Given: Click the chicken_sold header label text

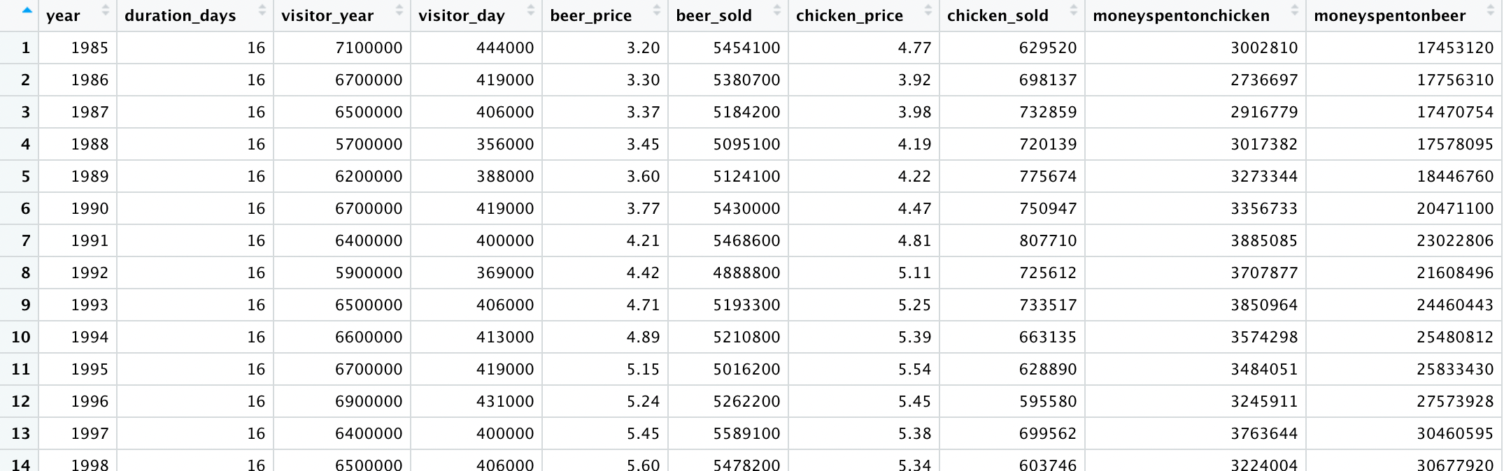Looking at the screenshot, I should [x=998, y=15].
